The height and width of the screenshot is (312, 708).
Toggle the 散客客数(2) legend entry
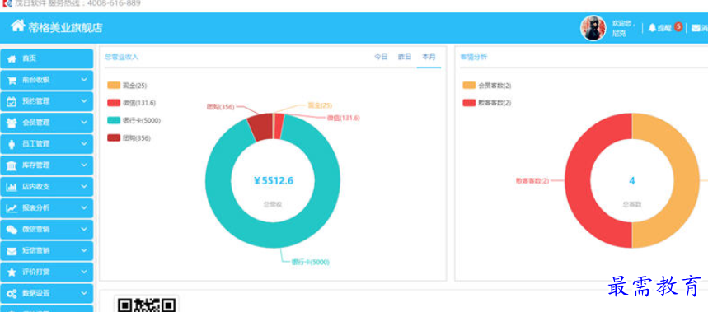(x=487, y=103)
